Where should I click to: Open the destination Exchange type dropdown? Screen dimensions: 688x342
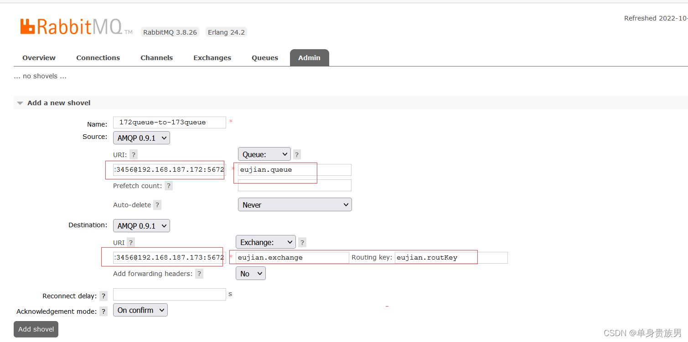pyautogui.click(x=265, y=242)
